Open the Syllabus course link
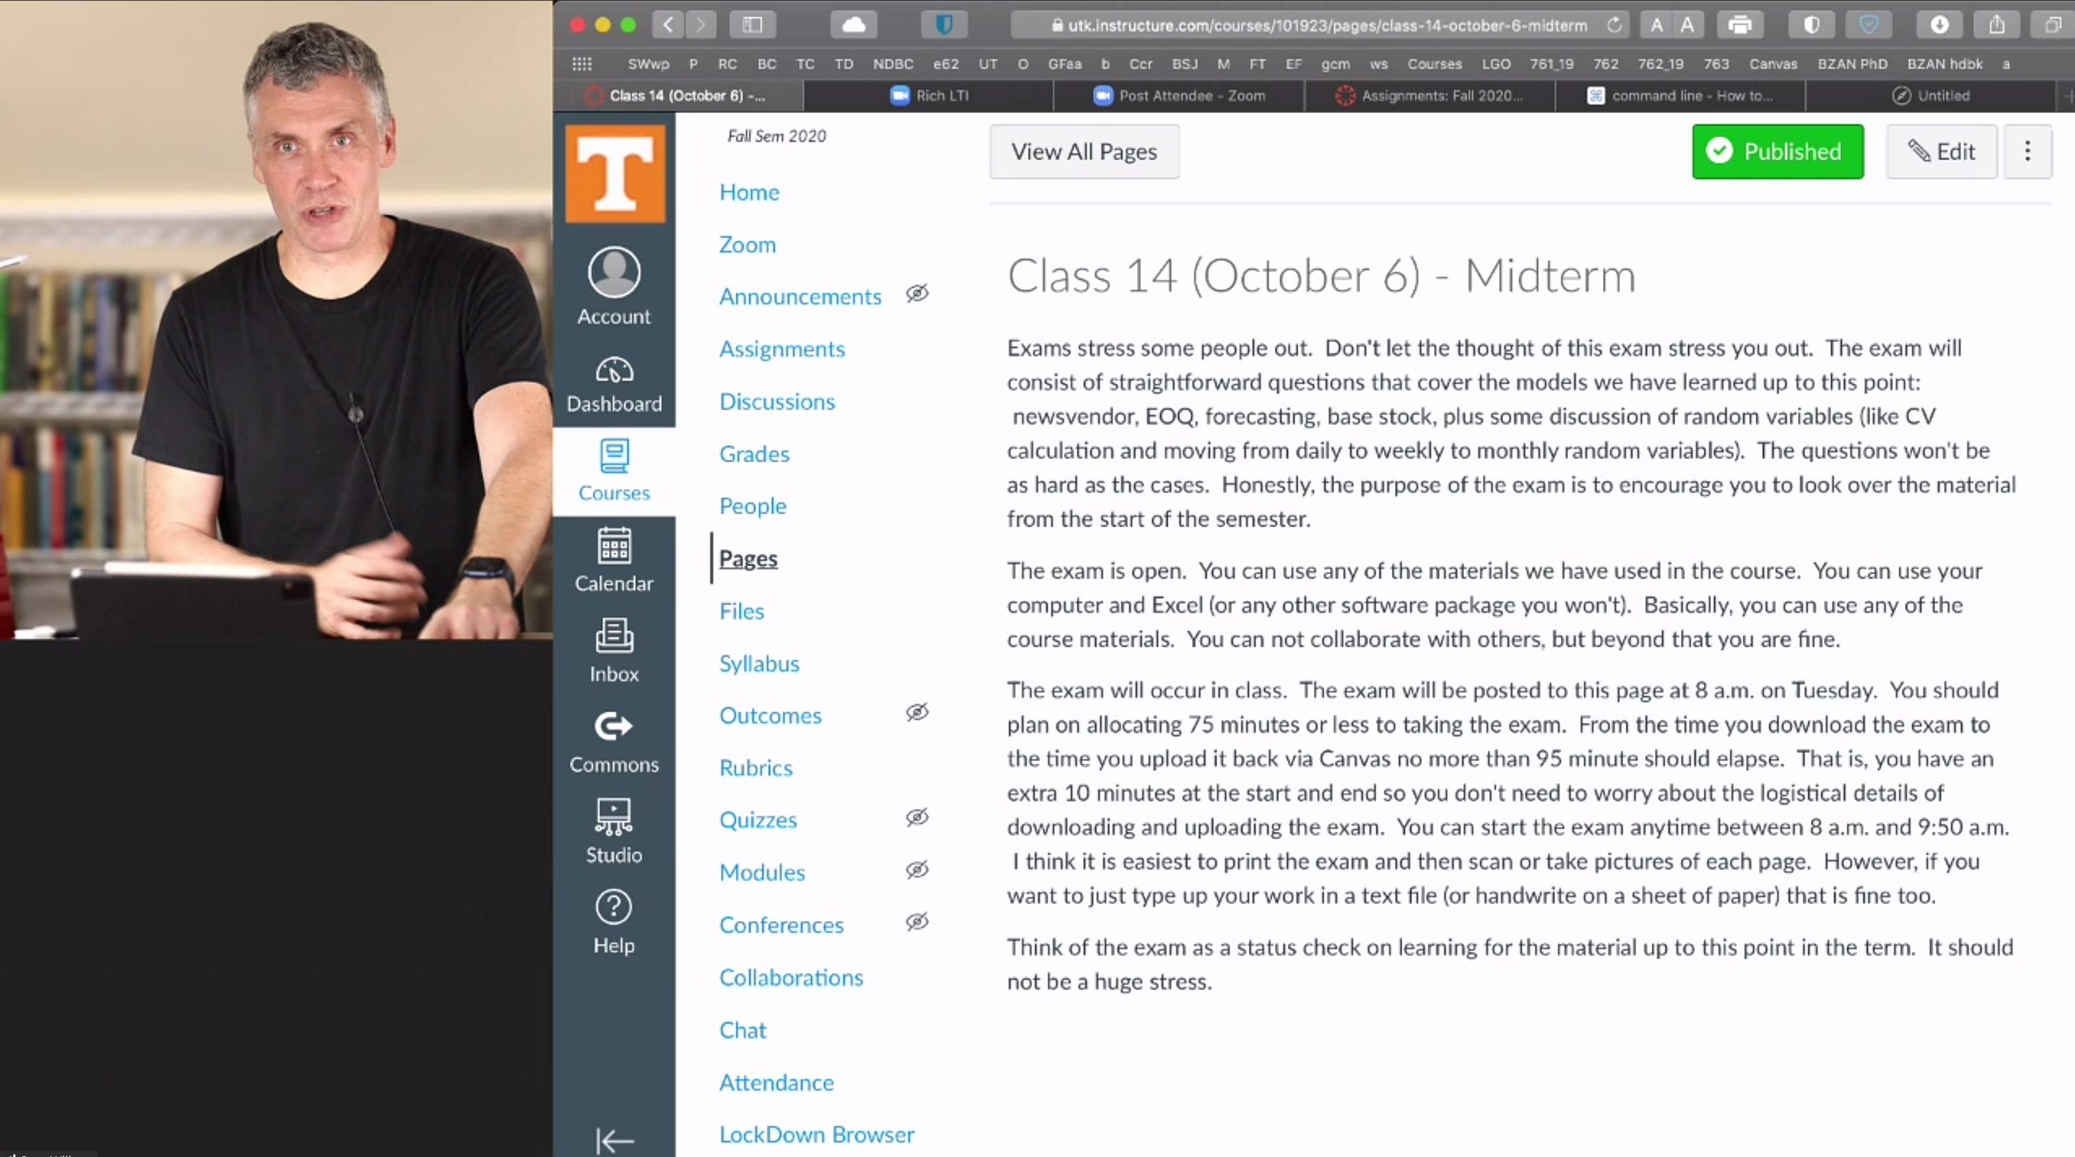 (759, 663)
